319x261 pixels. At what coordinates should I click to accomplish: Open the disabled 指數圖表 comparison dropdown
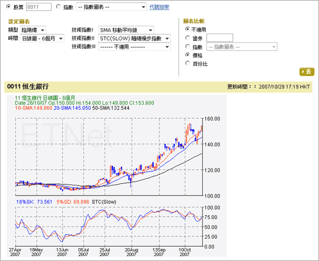pos(242,47)
